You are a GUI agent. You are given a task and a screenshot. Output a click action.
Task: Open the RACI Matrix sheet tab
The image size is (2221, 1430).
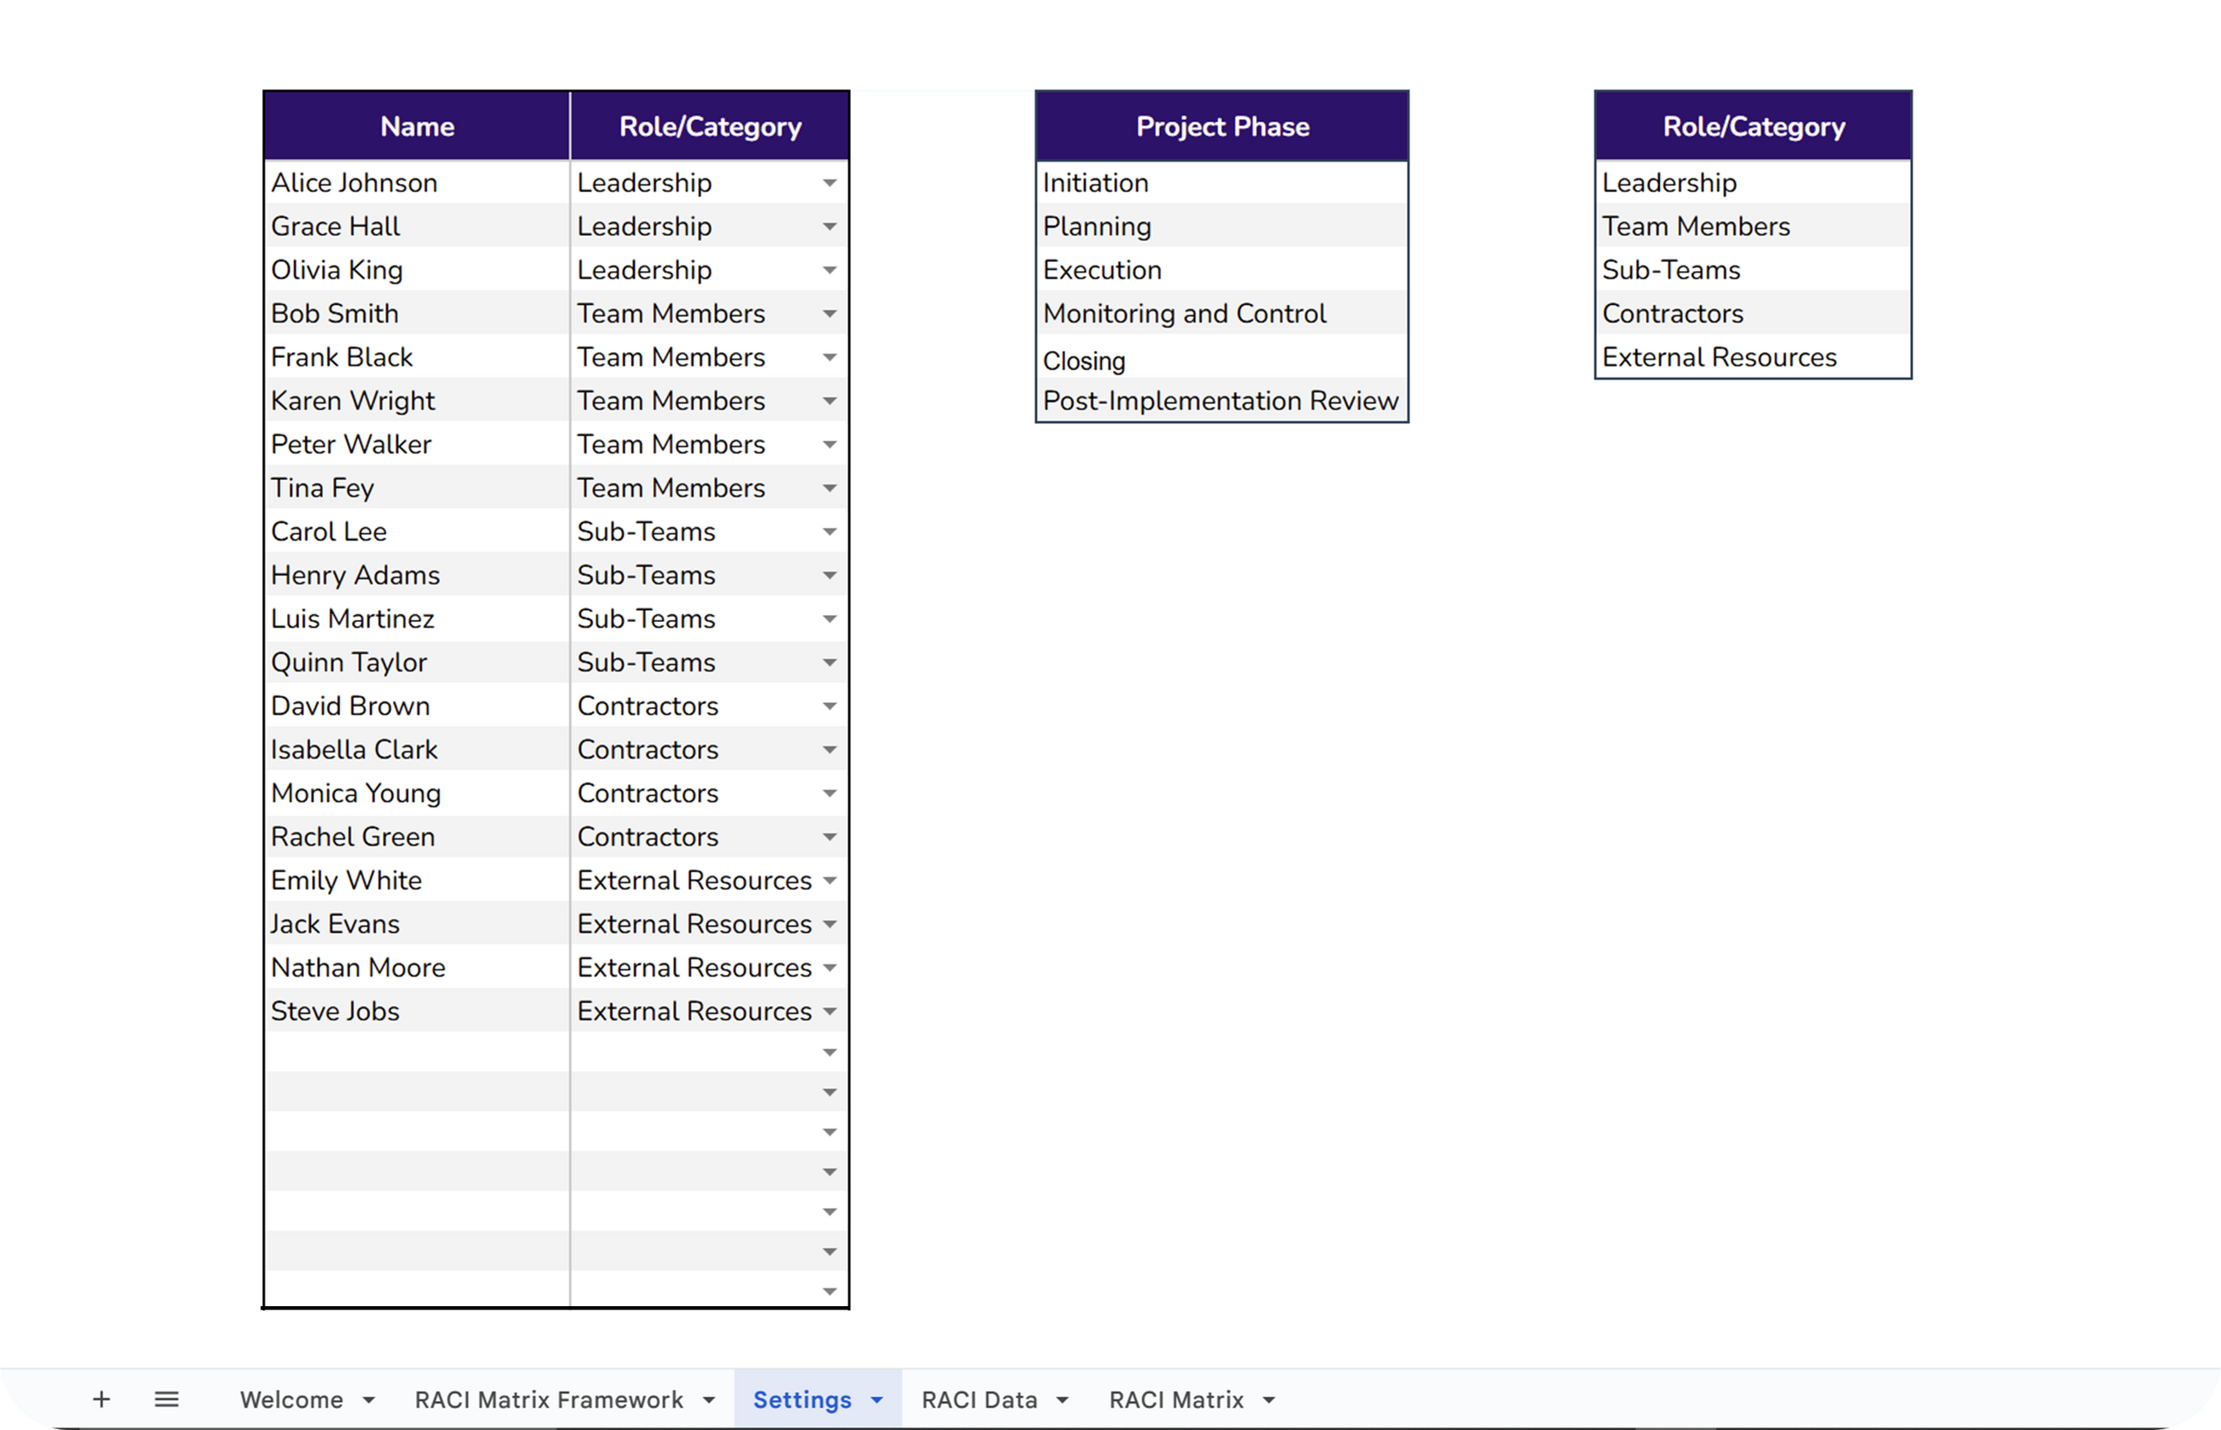[1175, 1399]
